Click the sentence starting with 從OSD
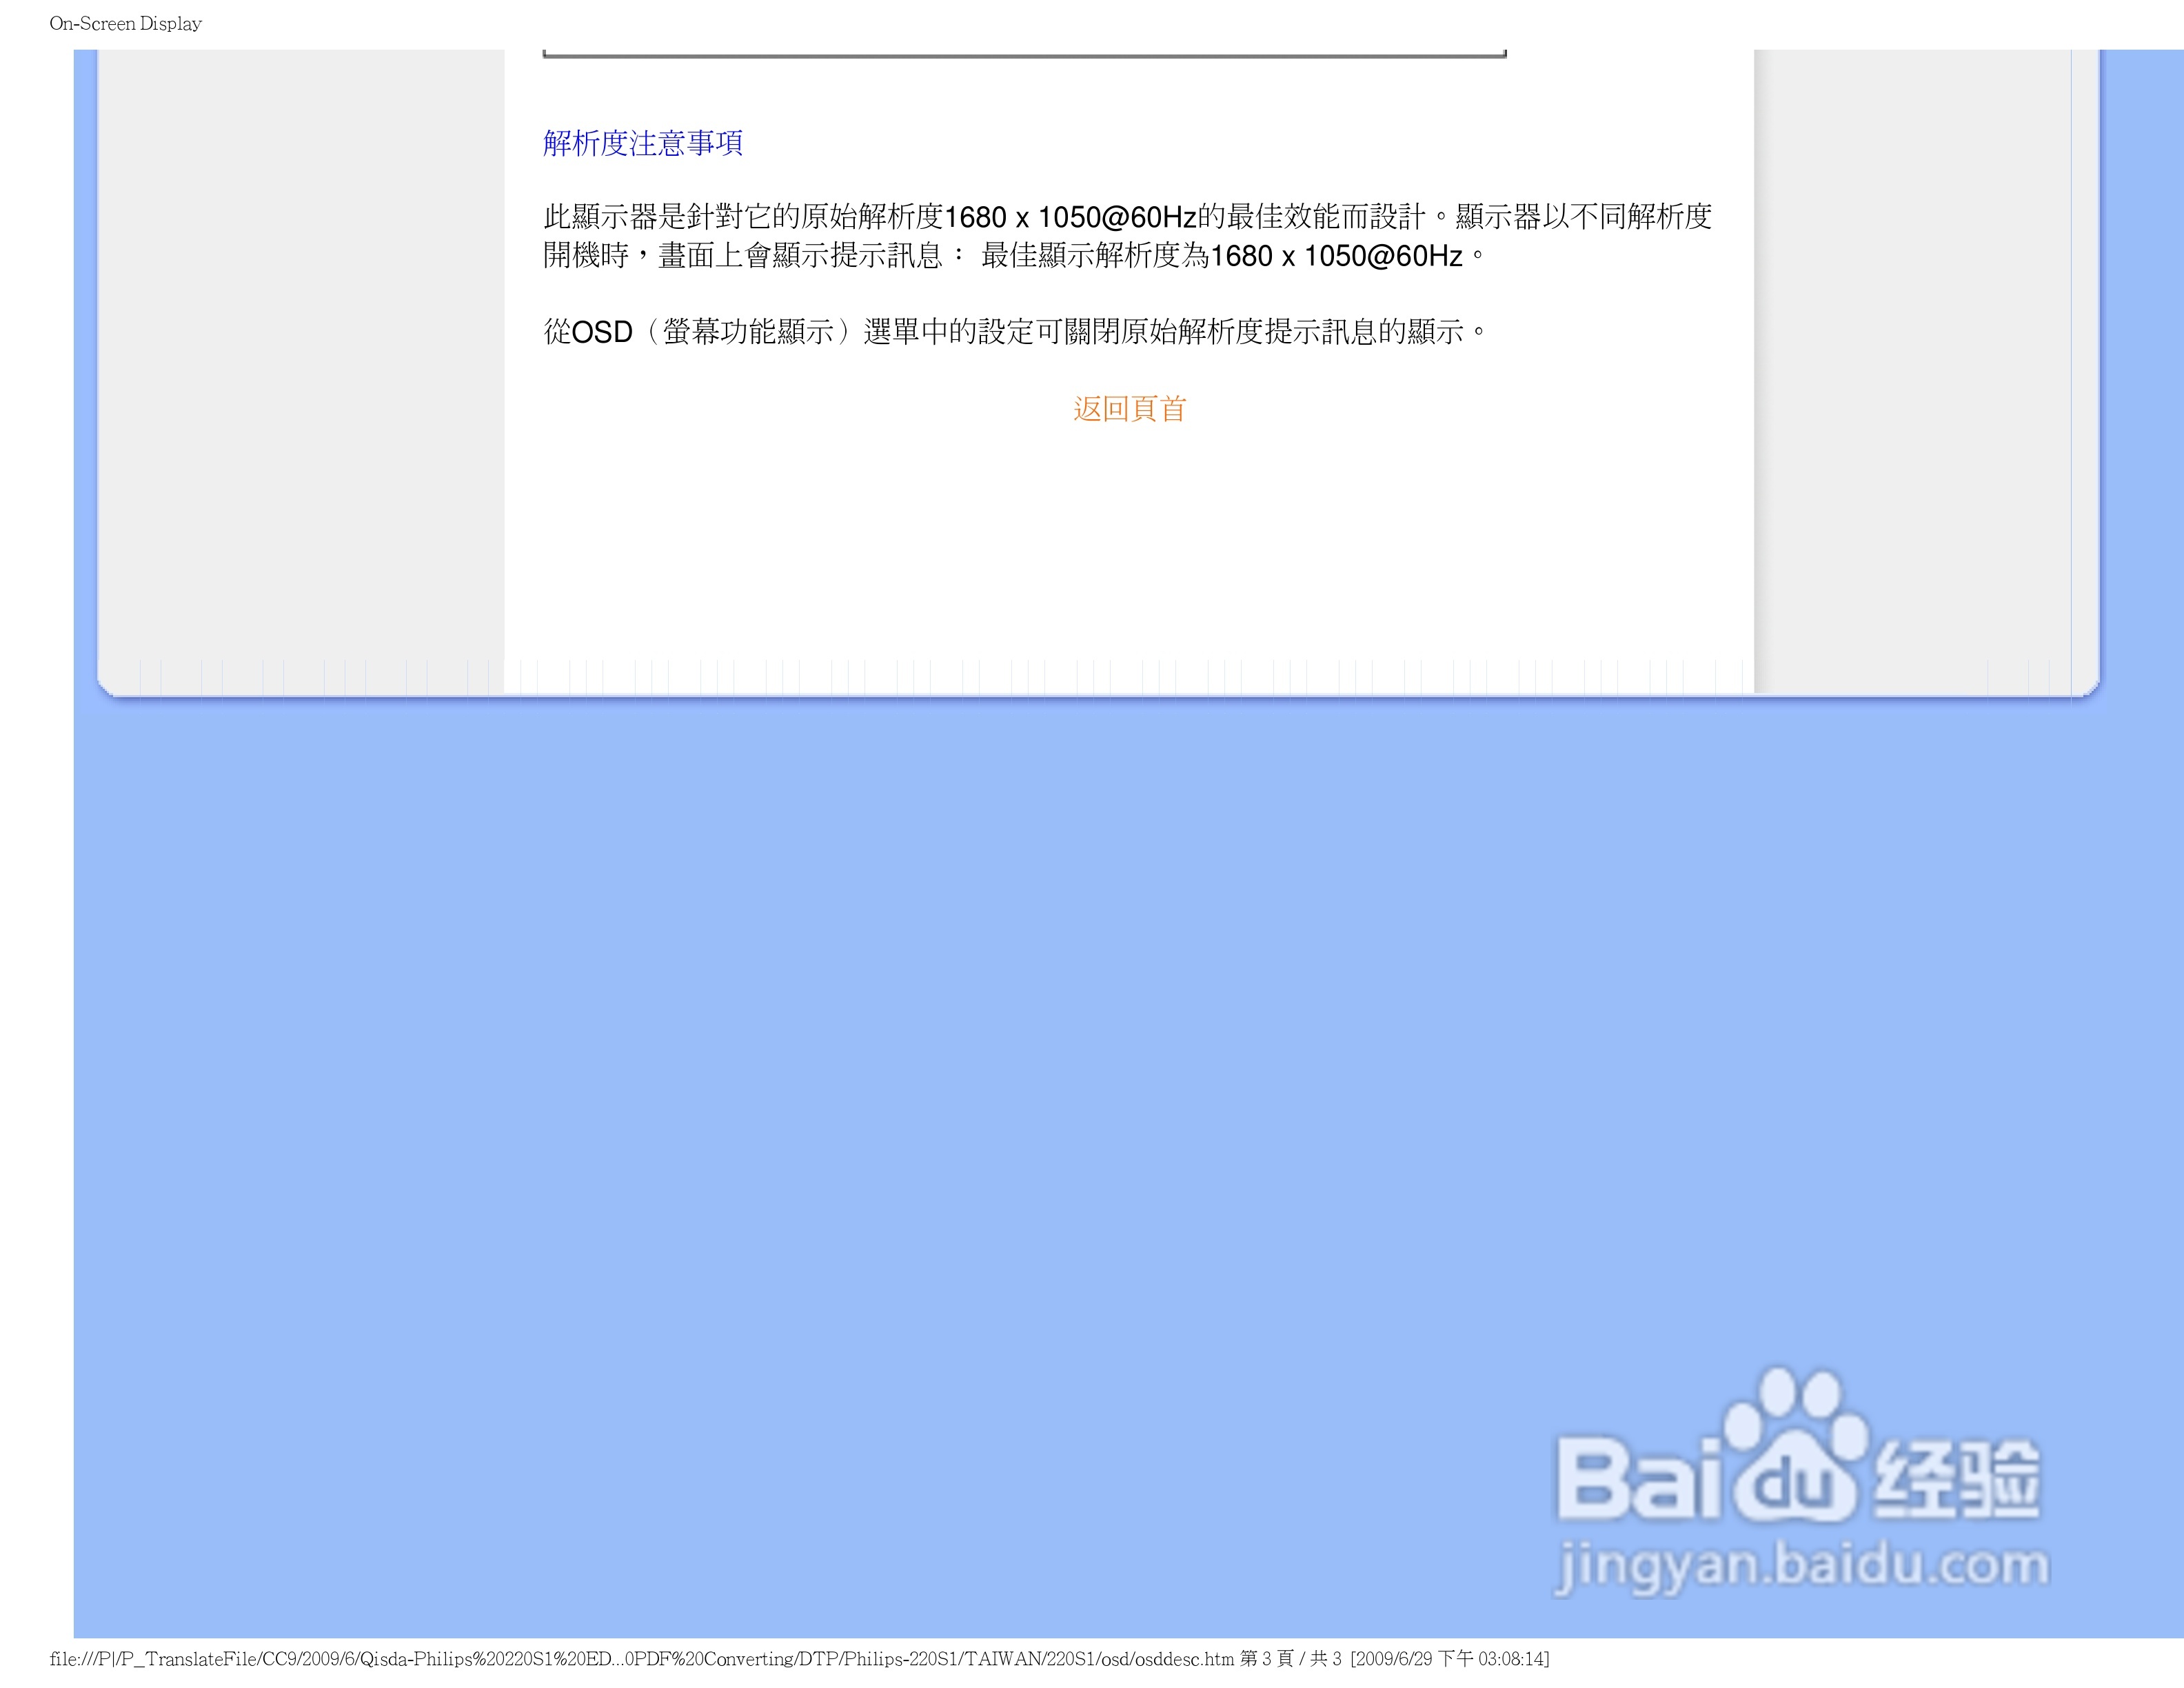 pyautogui.click(x=1014, y=332)
